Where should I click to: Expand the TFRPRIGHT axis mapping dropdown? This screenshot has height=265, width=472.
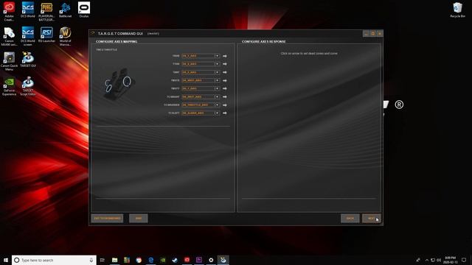[x=217, y=96]
